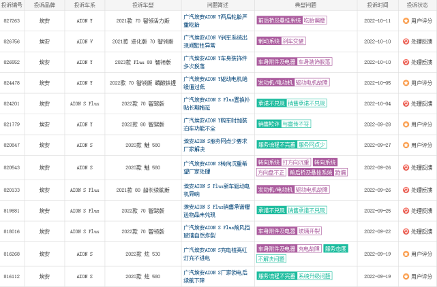437x287 pixels.
Task: Click the 销售欺诈 category tag
Action: coord(269,124)
